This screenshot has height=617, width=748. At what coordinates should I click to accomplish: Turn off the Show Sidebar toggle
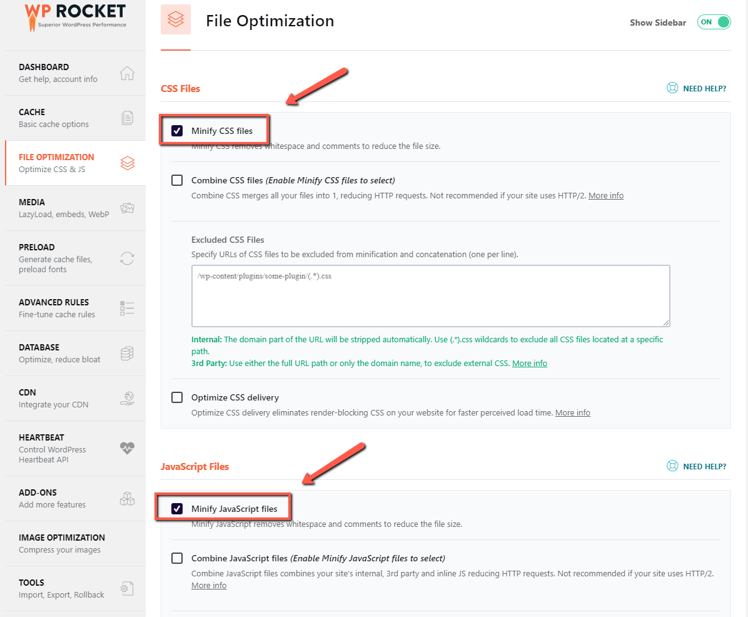(x=714, y=23)
